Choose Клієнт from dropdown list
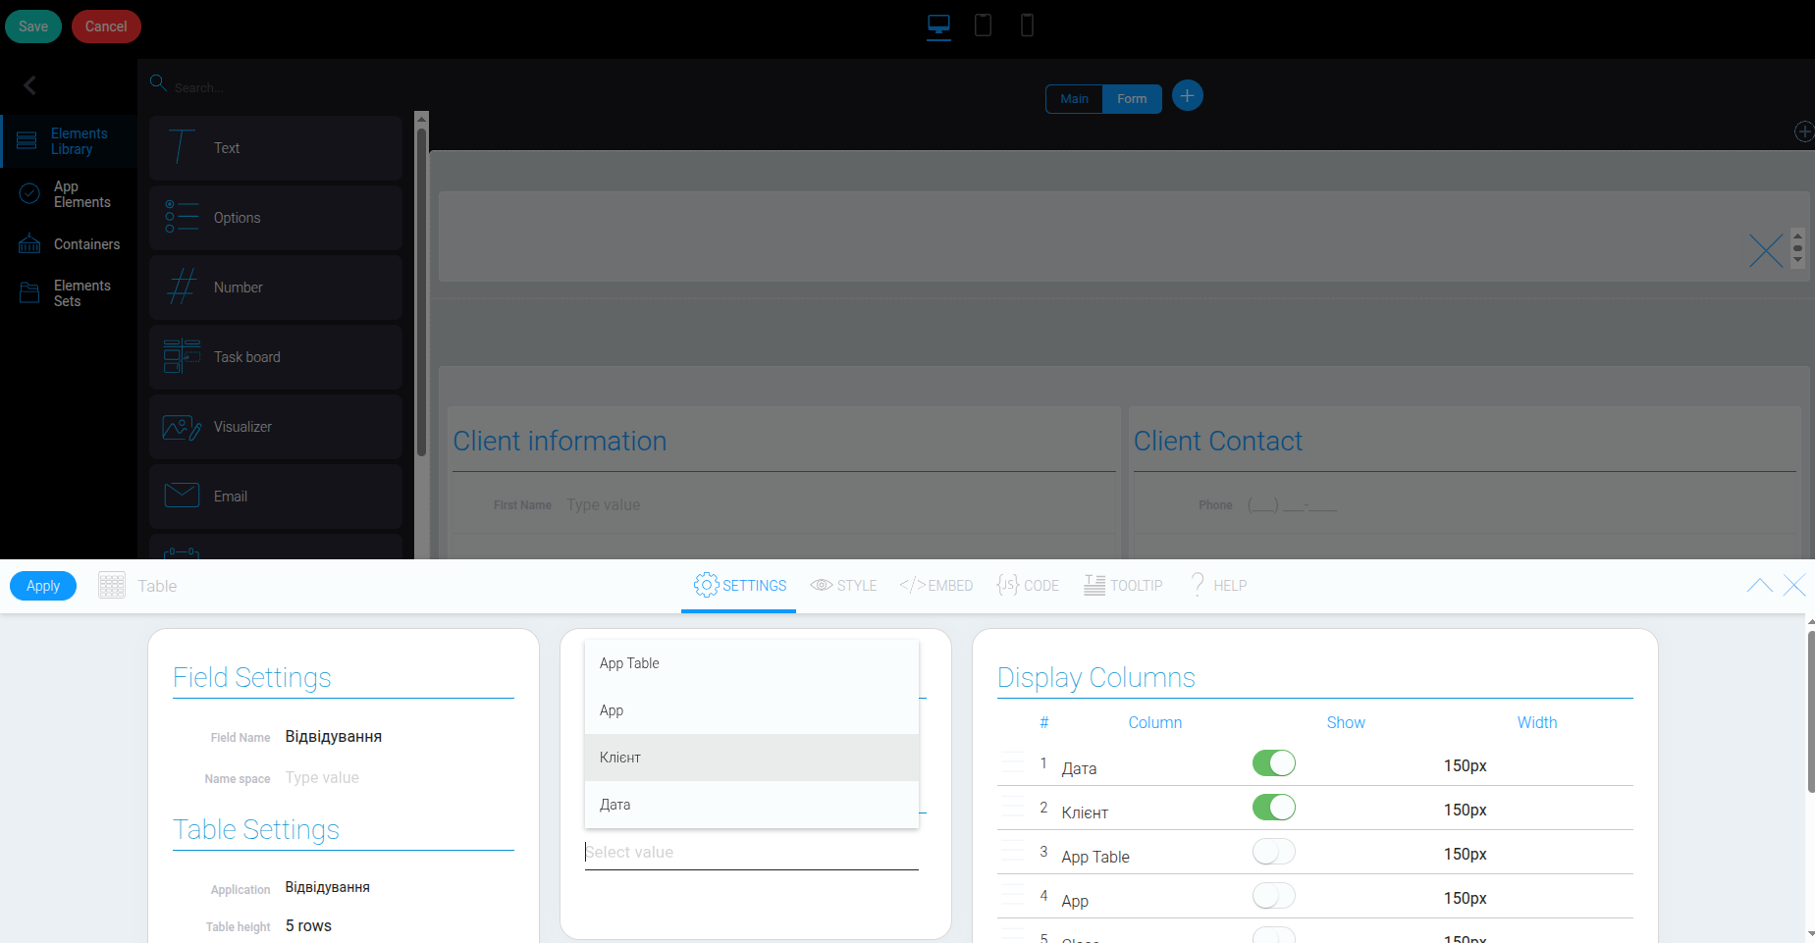 tap(752, 758)
